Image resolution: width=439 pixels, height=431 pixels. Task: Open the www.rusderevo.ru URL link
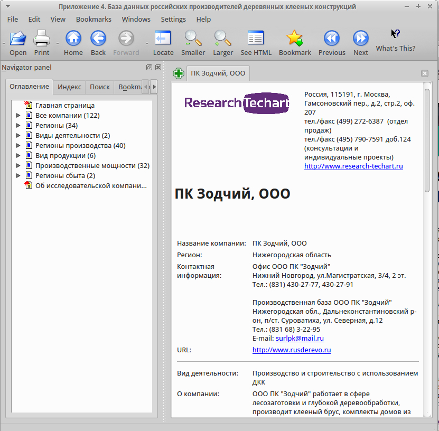point(292,350)
